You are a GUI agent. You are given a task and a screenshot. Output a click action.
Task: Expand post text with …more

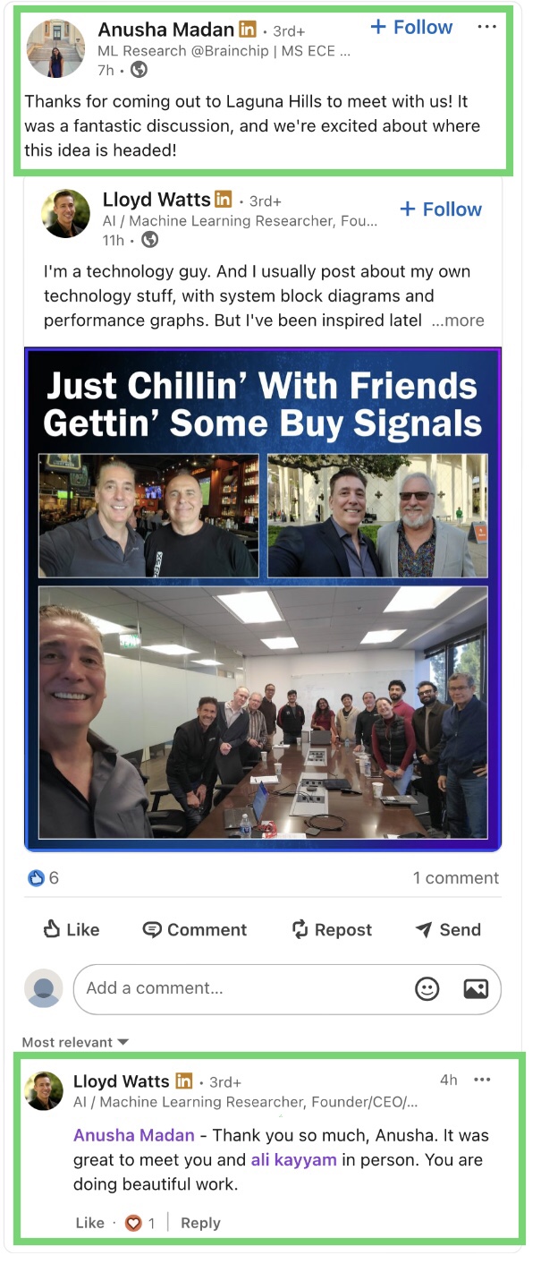458,320
